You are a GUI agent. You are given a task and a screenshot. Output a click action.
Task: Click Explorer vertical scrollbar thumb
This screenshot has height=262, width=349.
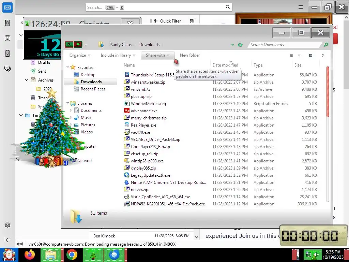point(328,92)
